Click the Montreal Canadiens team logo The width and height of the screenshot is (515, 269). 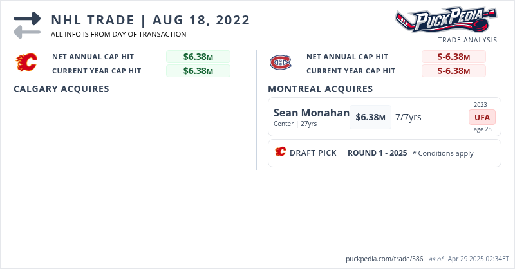(x=280, y=63)
